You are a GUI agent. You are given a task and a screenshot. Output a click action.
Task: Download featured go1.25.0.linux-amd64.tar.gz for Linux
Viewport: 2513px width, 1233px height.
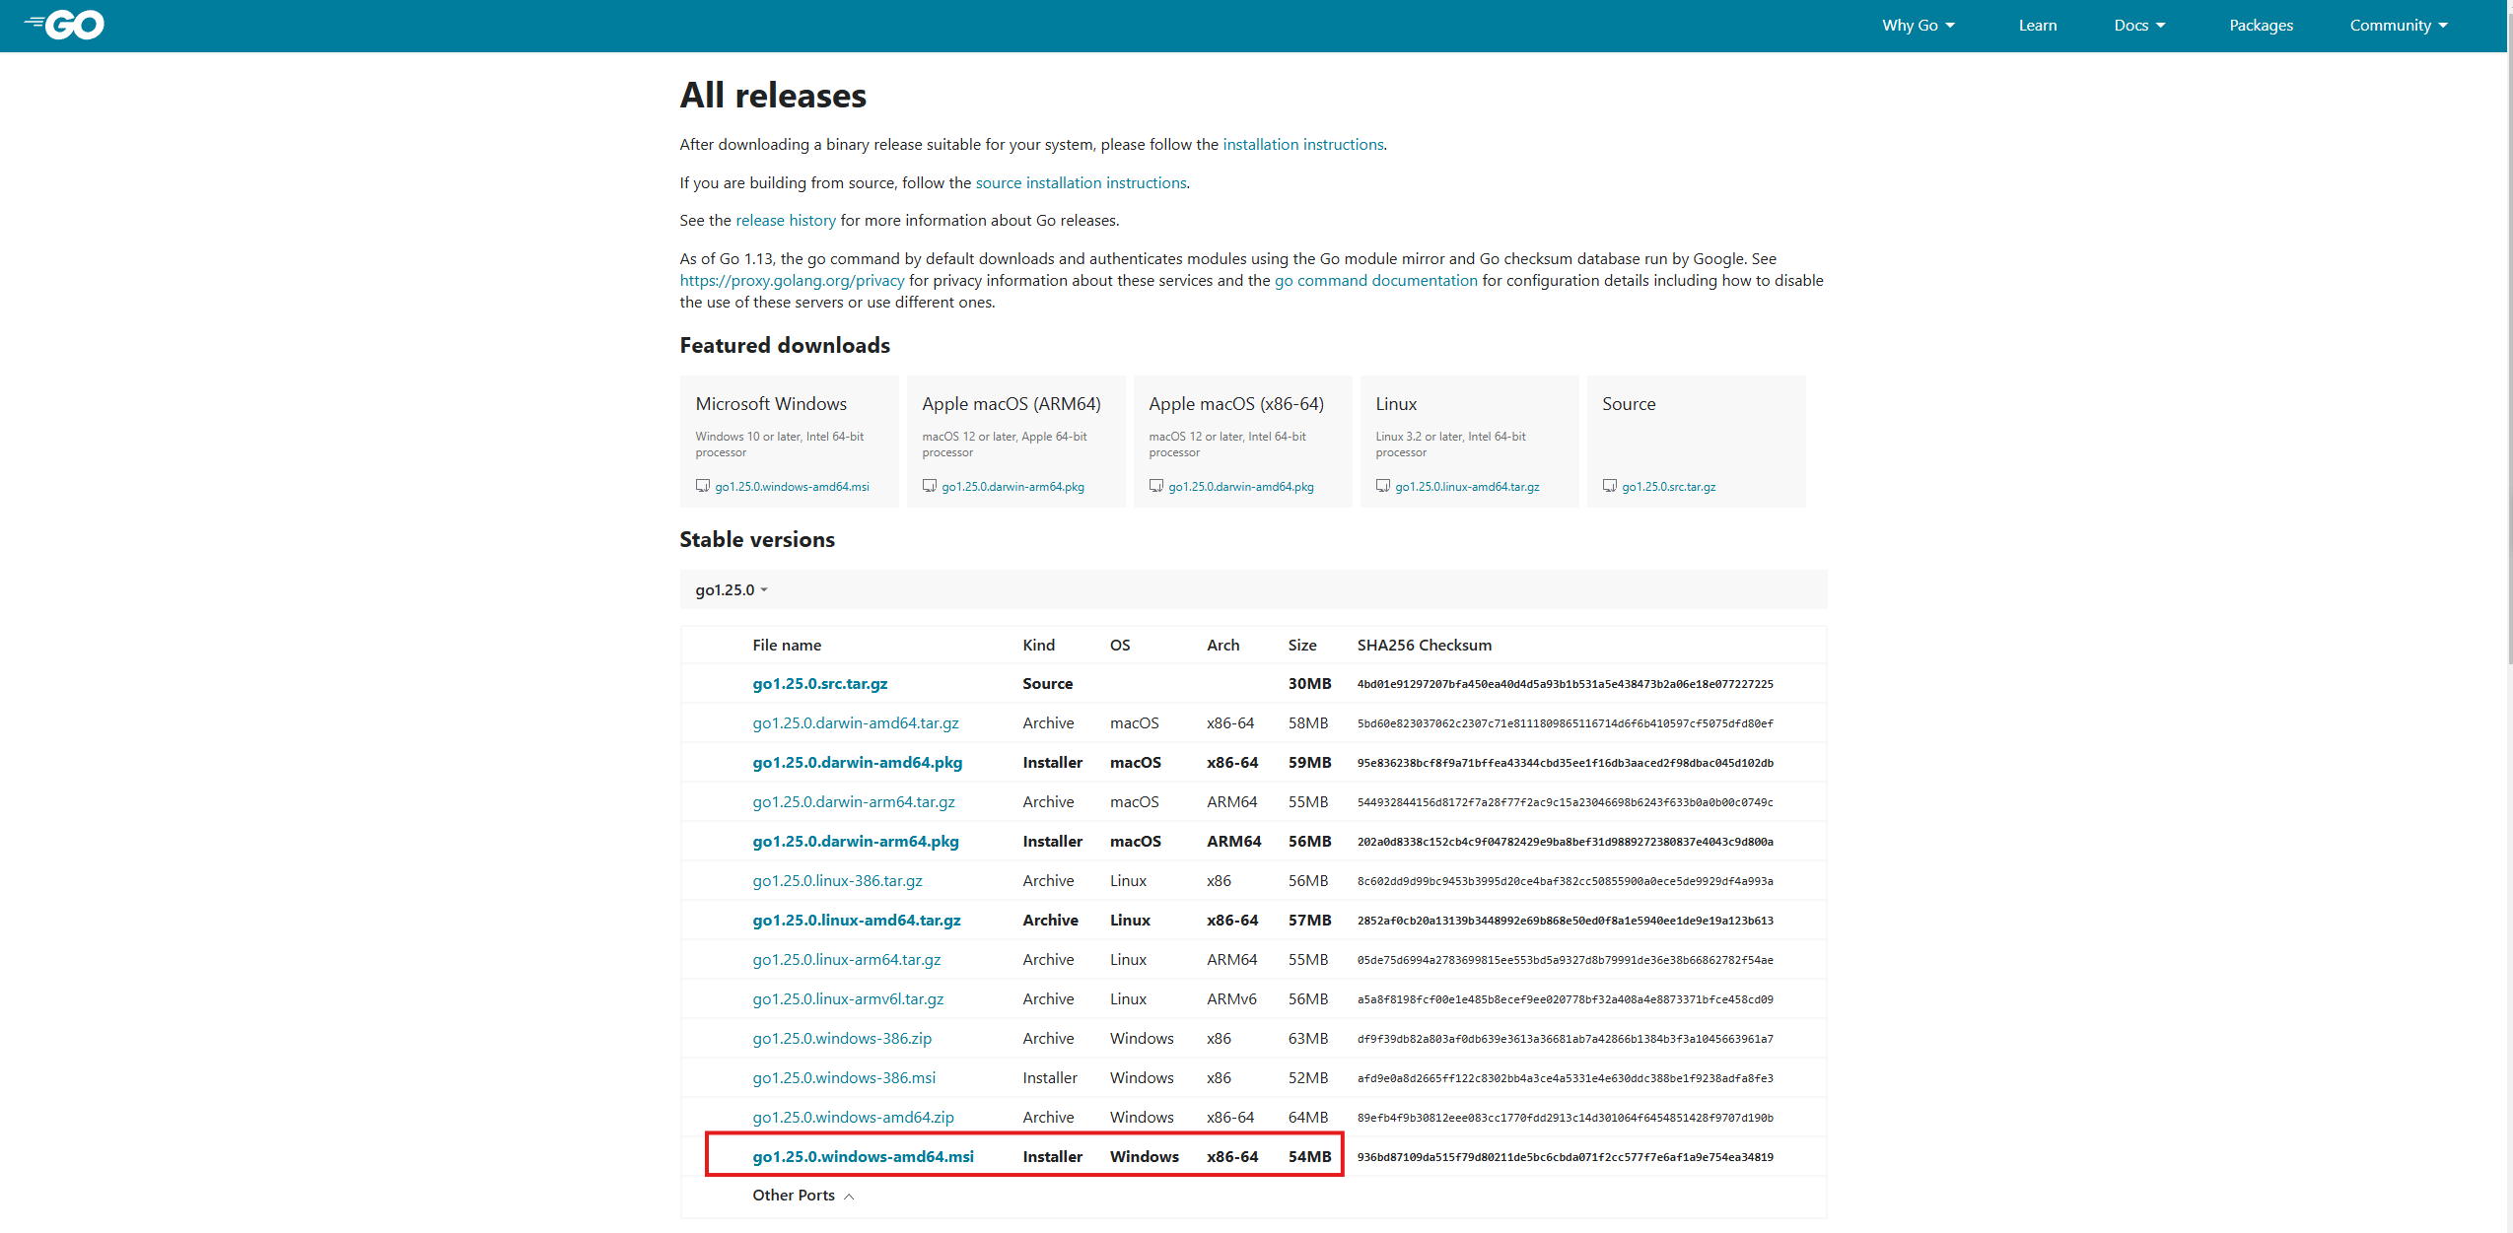pos(1467,487)
